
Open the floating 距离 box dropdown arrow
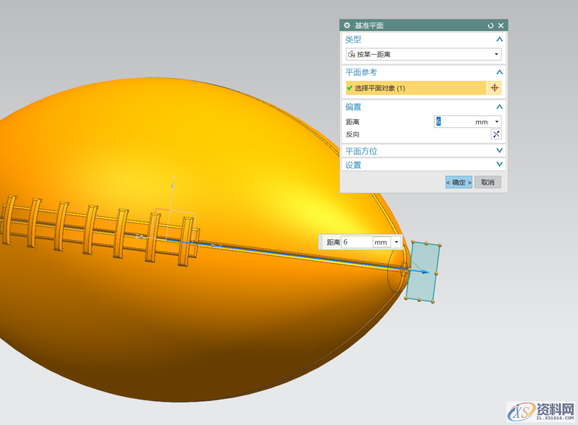click(396, 242)
